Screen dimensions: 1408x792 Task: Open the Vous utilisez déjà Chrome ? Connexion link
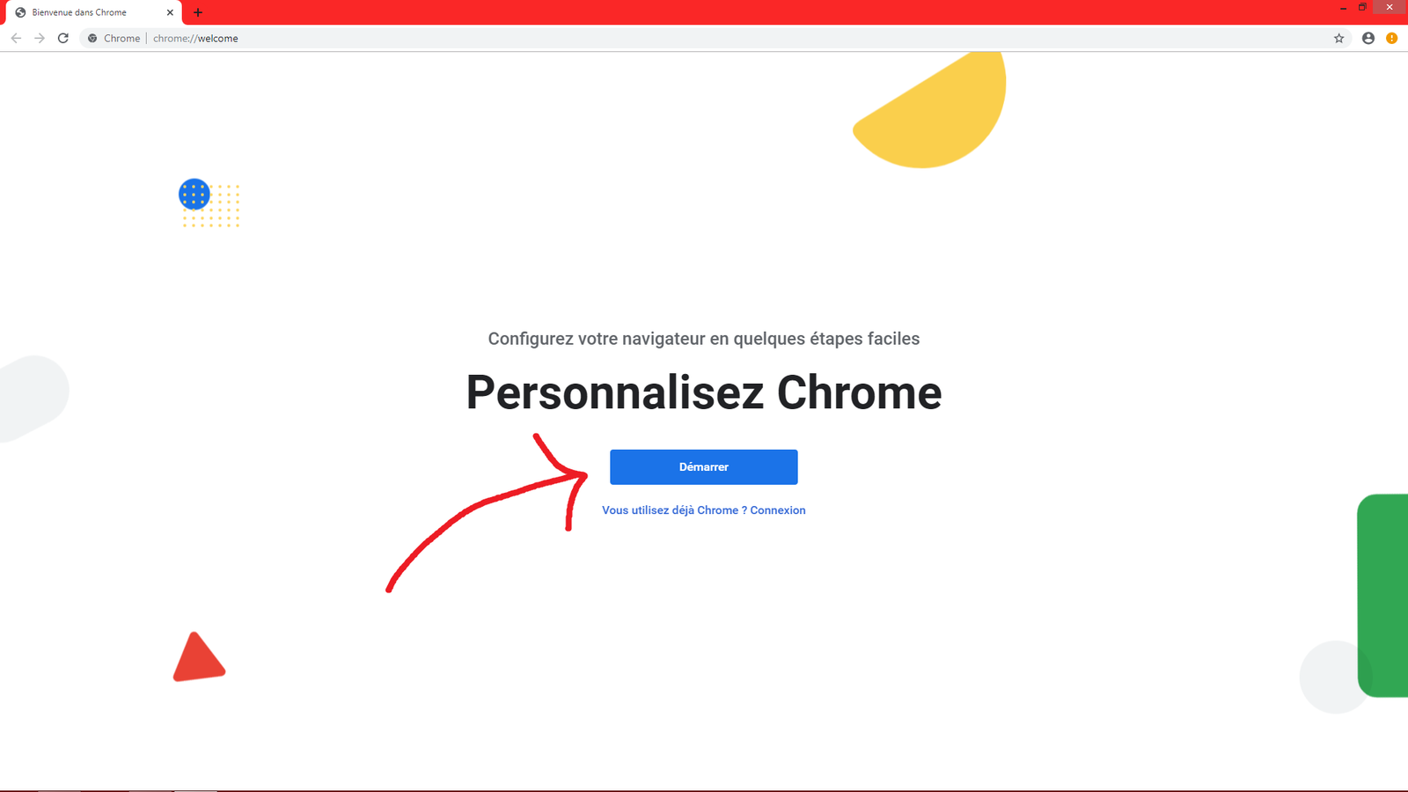[704, 510]
